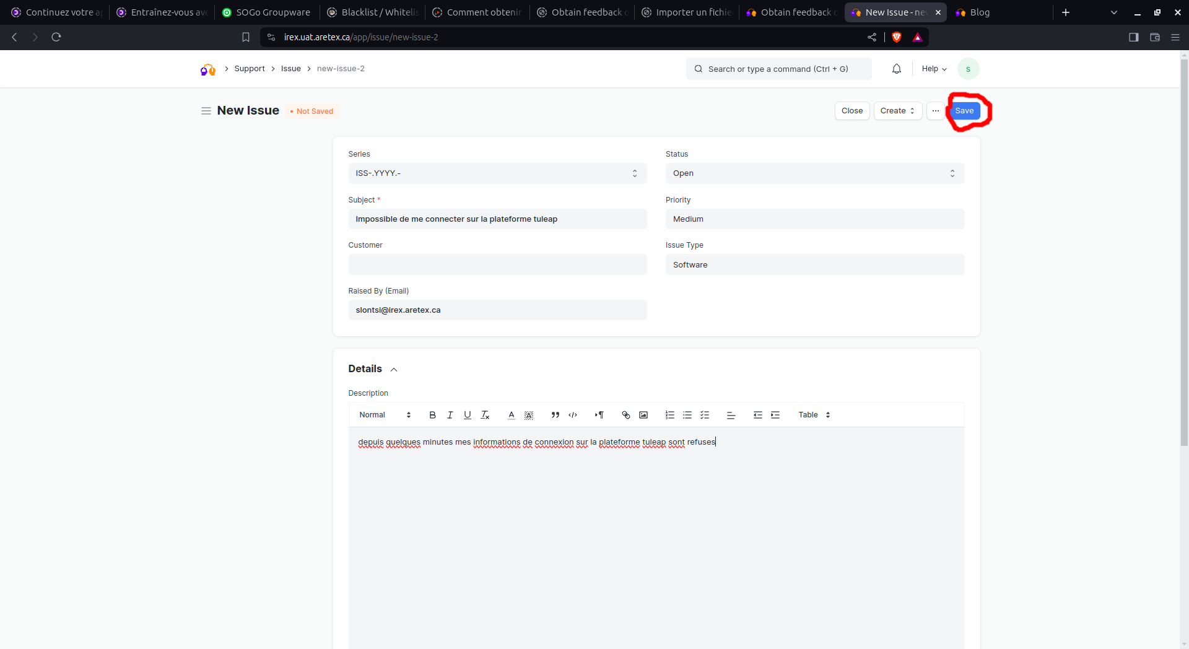Open the Status dropdown

click(x=815, y=173)
